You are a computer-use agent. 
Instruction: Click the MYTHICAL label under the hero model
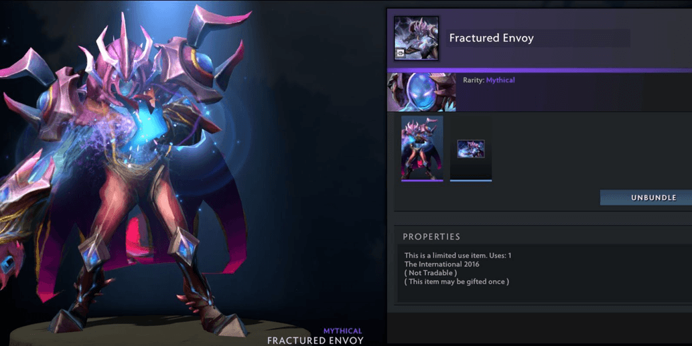342,331
